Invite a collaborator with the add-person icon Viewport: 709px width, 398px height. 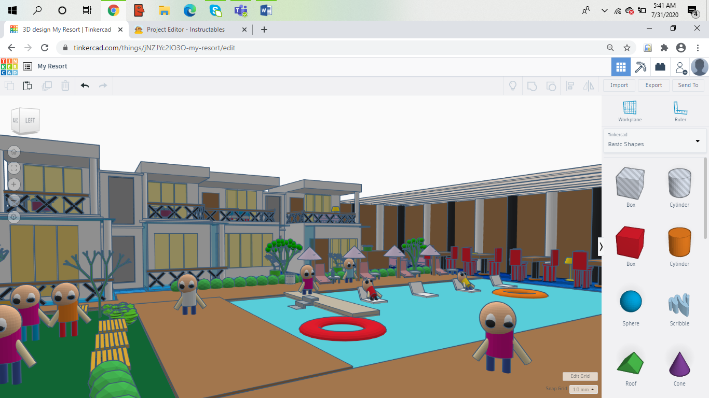[680, 67]
